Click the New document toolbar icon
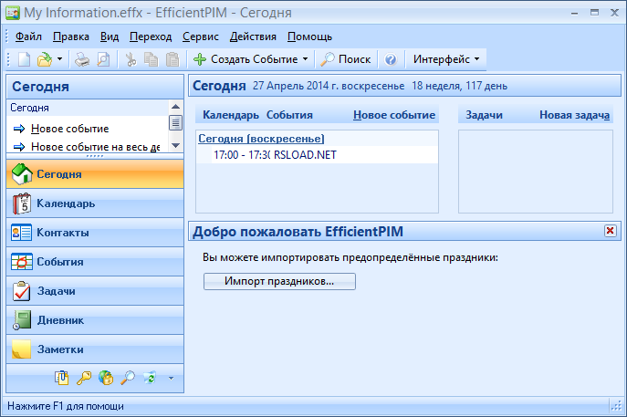627x417 pixels. point(24,59)
